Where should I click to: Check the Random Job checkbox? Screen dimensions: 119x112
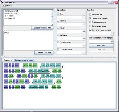pos(90,15)
